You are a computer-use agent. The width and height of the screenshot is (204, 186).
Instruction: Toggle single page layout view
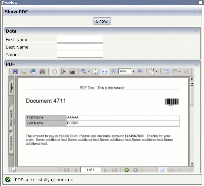pos(162,170)
